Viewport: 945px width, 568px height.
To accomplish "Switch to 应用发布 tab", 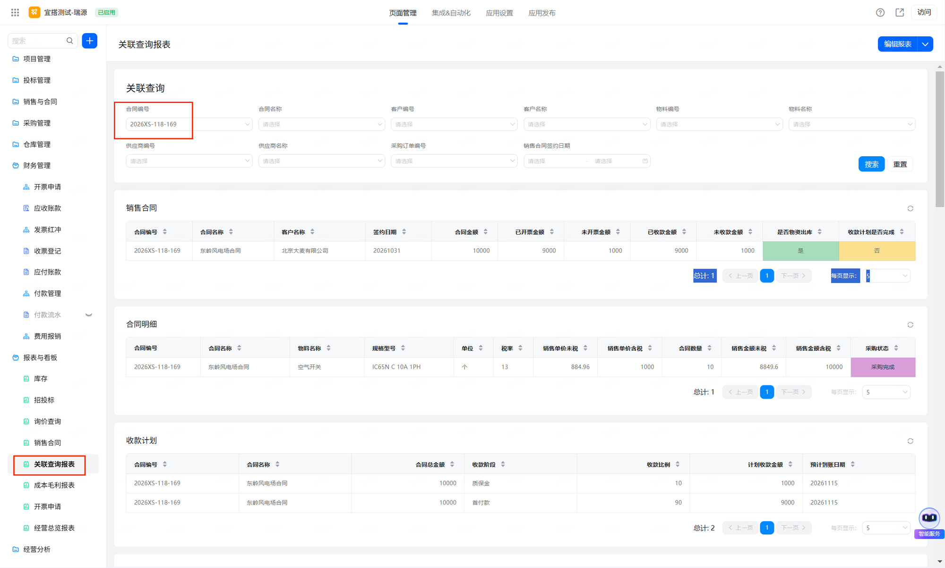I will (x=542, y=13).
